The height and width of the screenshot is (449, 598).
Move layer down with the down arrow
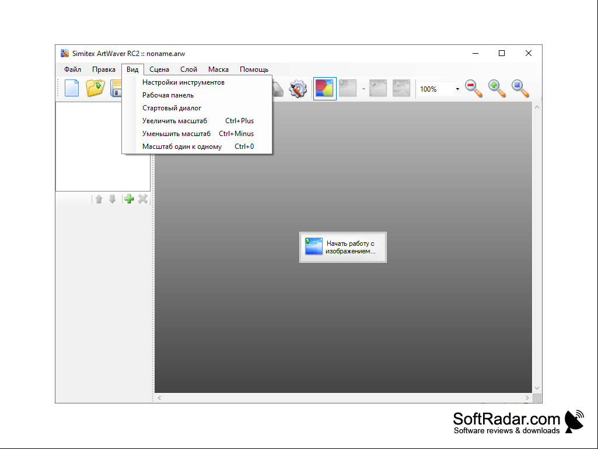click(x=112, y=199)
